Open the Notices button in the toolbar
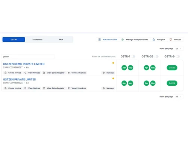The width and height of the screenshot is (188, 141). (x=175, y=39)
